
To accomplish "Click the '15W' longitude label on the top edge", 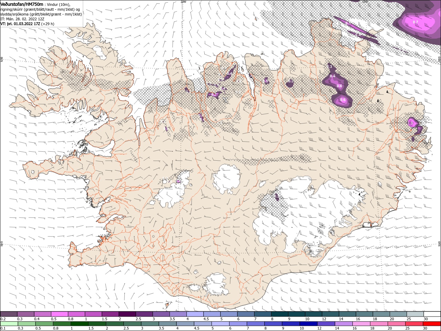I will click(x=365, y=2).
